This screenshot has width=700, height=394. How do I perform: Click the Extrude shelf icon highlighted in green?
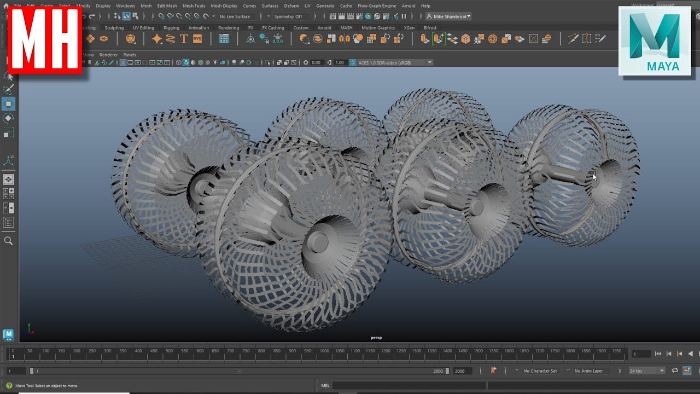[438, 38]
